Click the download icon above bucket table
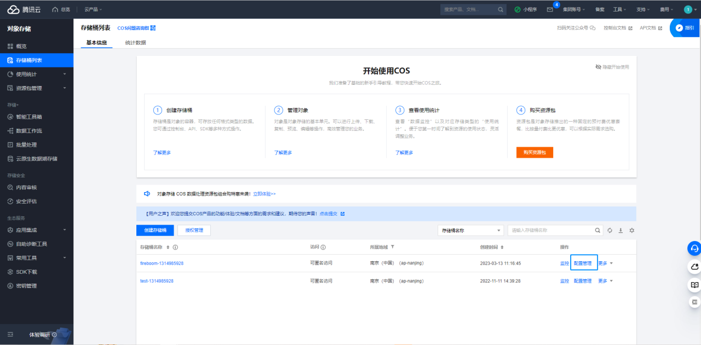Viewport: 701px width, 345px height. pyautogui.click(x=620, y=231)
